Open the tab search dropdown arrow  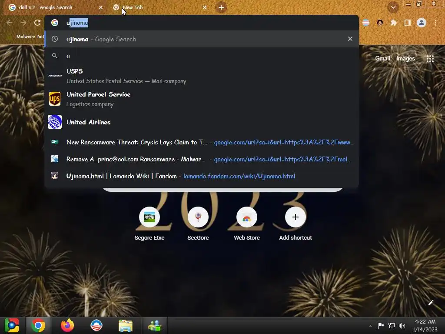pos(393,7)
